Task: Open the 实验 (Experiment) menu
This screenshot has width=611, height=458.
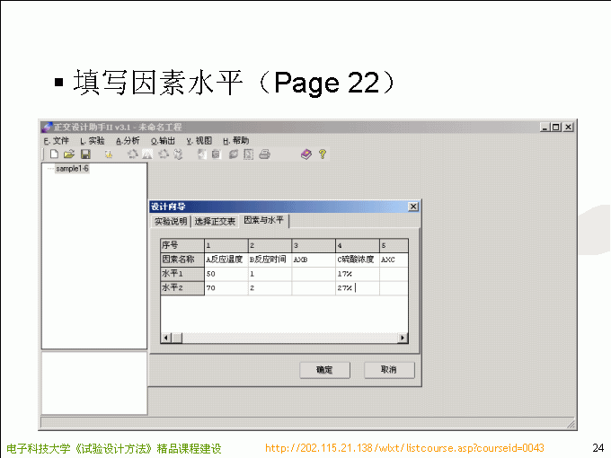Action: coord(93,141)
